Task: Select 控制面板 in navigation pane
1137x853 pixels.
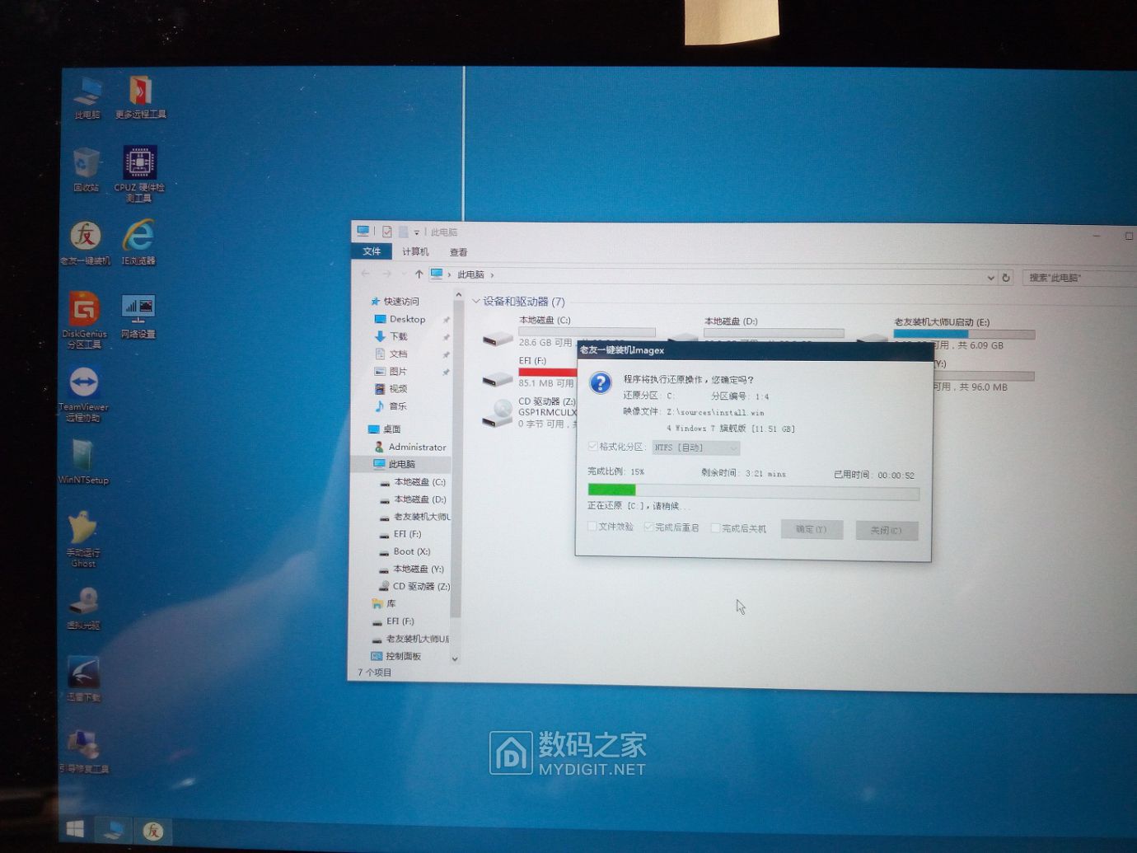Action: (396, 656)
